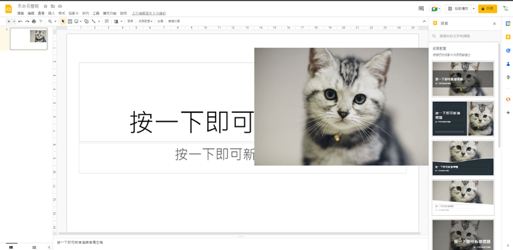Screen dimensions: 513x250
Task: Open Google Calendar side panel
Action: click(508, 24)
